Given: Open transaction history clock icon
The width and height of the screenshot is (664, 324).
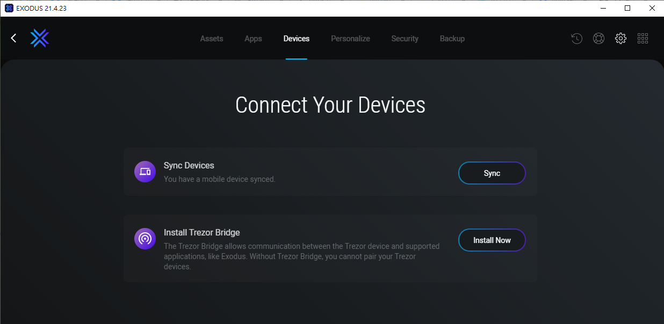Looking at the screenshot, I should 576,39.
